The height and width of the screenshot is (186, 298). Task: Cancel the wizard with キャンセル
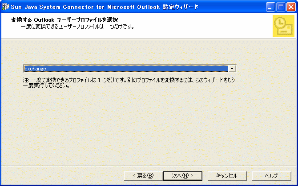pyautogui.click(x=227, y=176)
